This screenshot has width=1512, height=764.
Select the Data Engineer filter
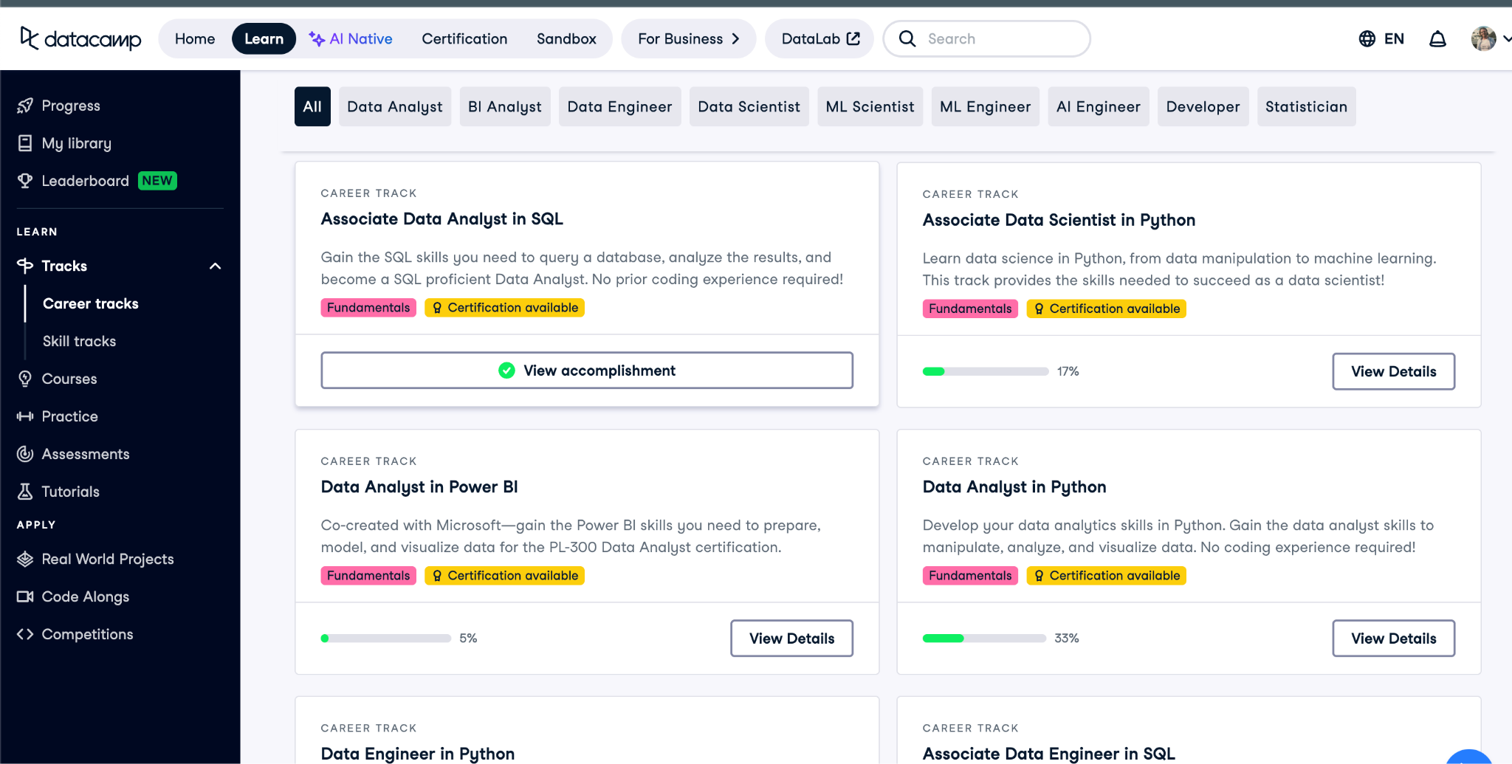(619, 106)
